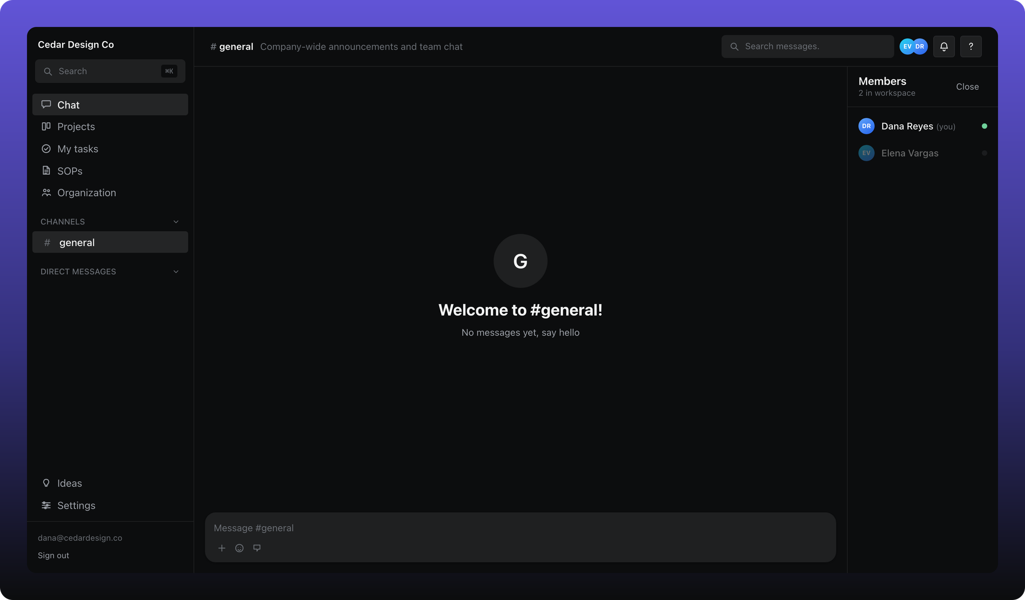Click the Sign out link
Viewport: 1025px width, 600px height.
53,555
